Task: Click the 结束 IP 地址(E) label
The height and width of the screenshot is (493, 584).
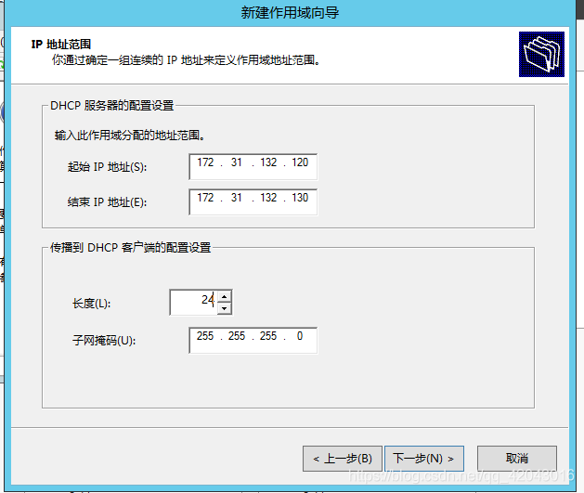Action: tap(108, 202)
